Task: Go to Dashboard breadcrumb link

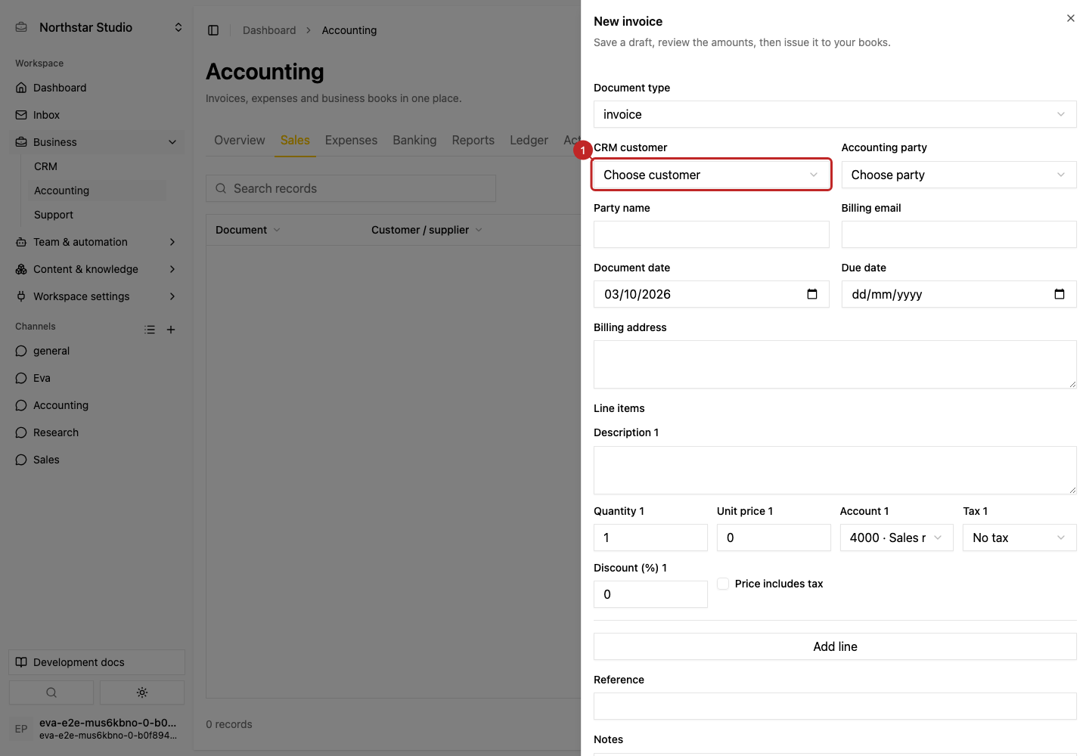Action: coord(269,30)
